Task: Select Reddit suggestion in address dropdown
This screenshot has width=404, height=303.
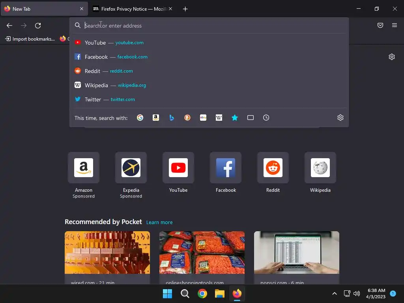Action: (x=209, y=71)
